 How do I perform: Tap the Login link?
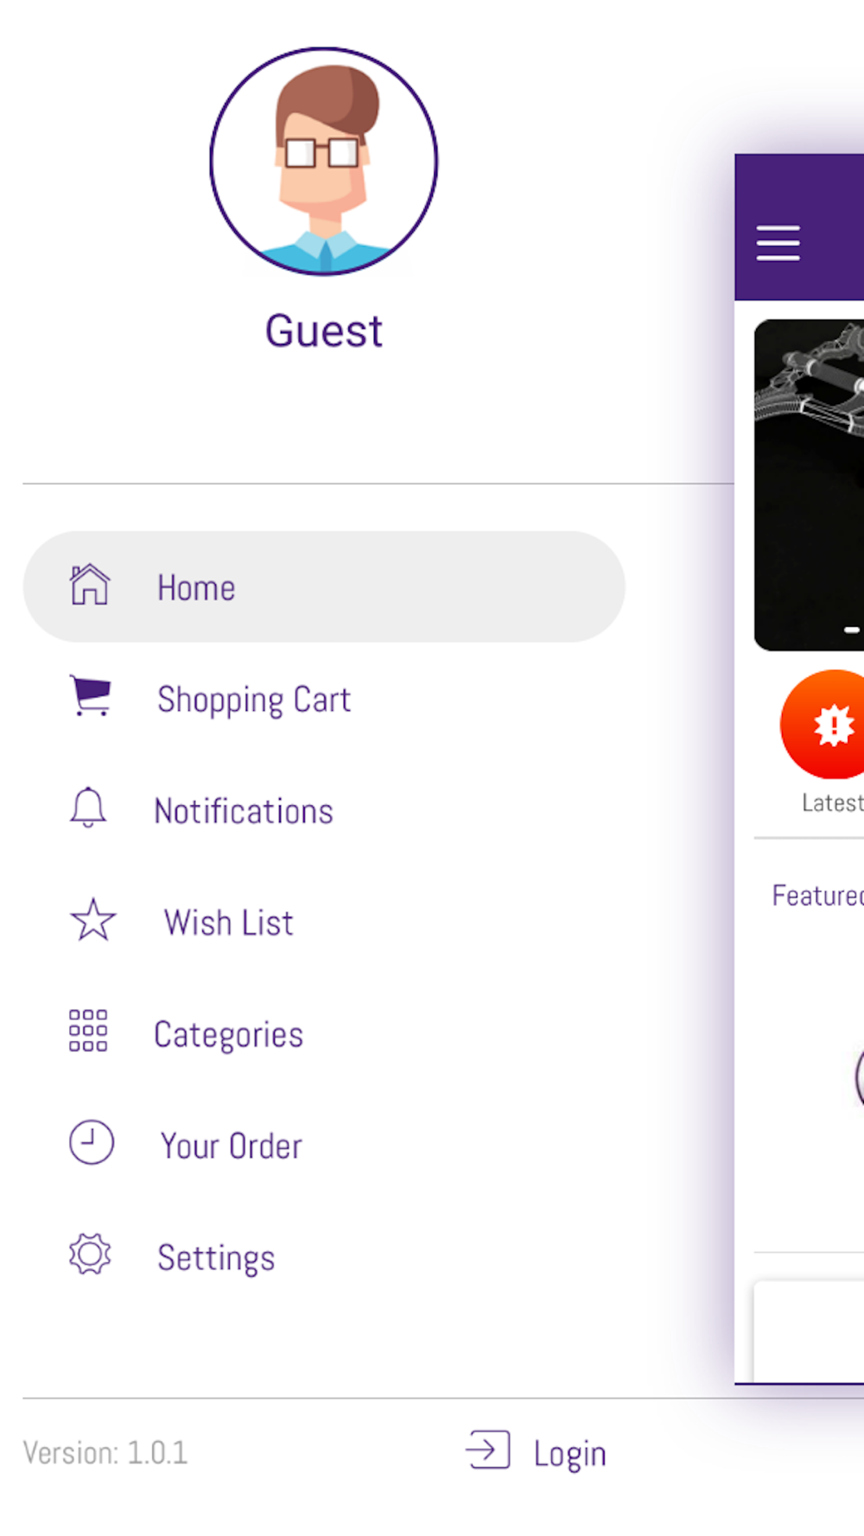[569, 1454]
